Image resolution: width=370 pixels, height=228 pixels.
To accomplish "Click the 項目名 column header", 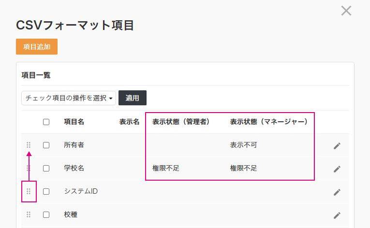I will [74, 122].
